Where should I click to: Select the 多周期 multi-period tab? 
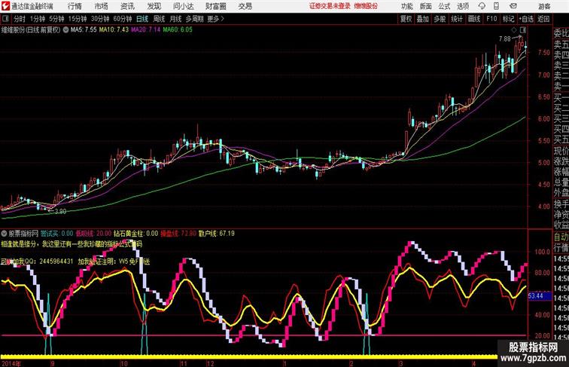194,19
